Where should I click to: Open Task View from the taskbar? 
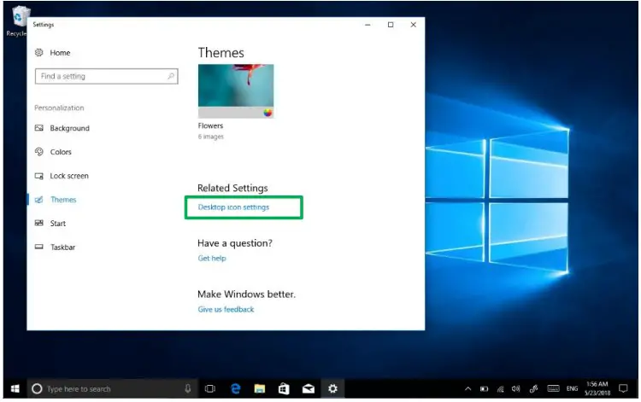(x=210, y=389)
